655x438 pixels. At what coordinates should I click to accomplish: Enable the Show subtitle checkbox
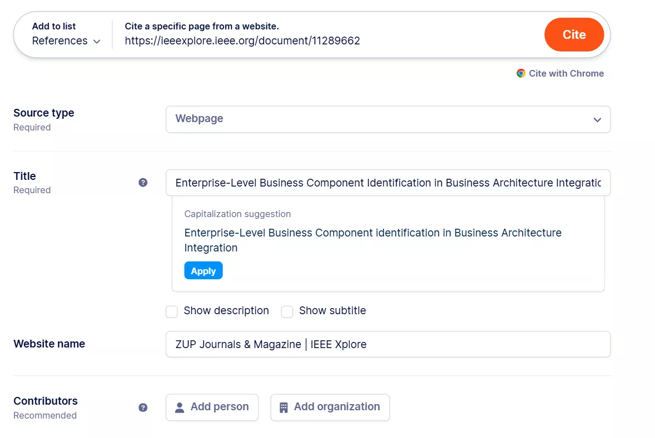point(287,311)
